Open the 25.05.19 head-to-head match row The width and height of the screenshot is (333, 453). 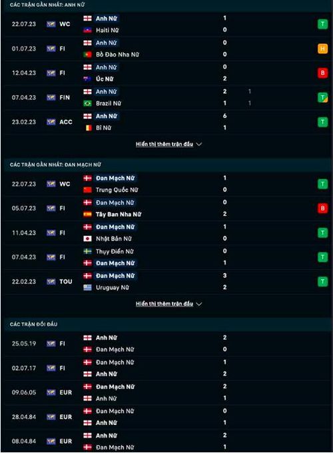click(x=166, y=344)
